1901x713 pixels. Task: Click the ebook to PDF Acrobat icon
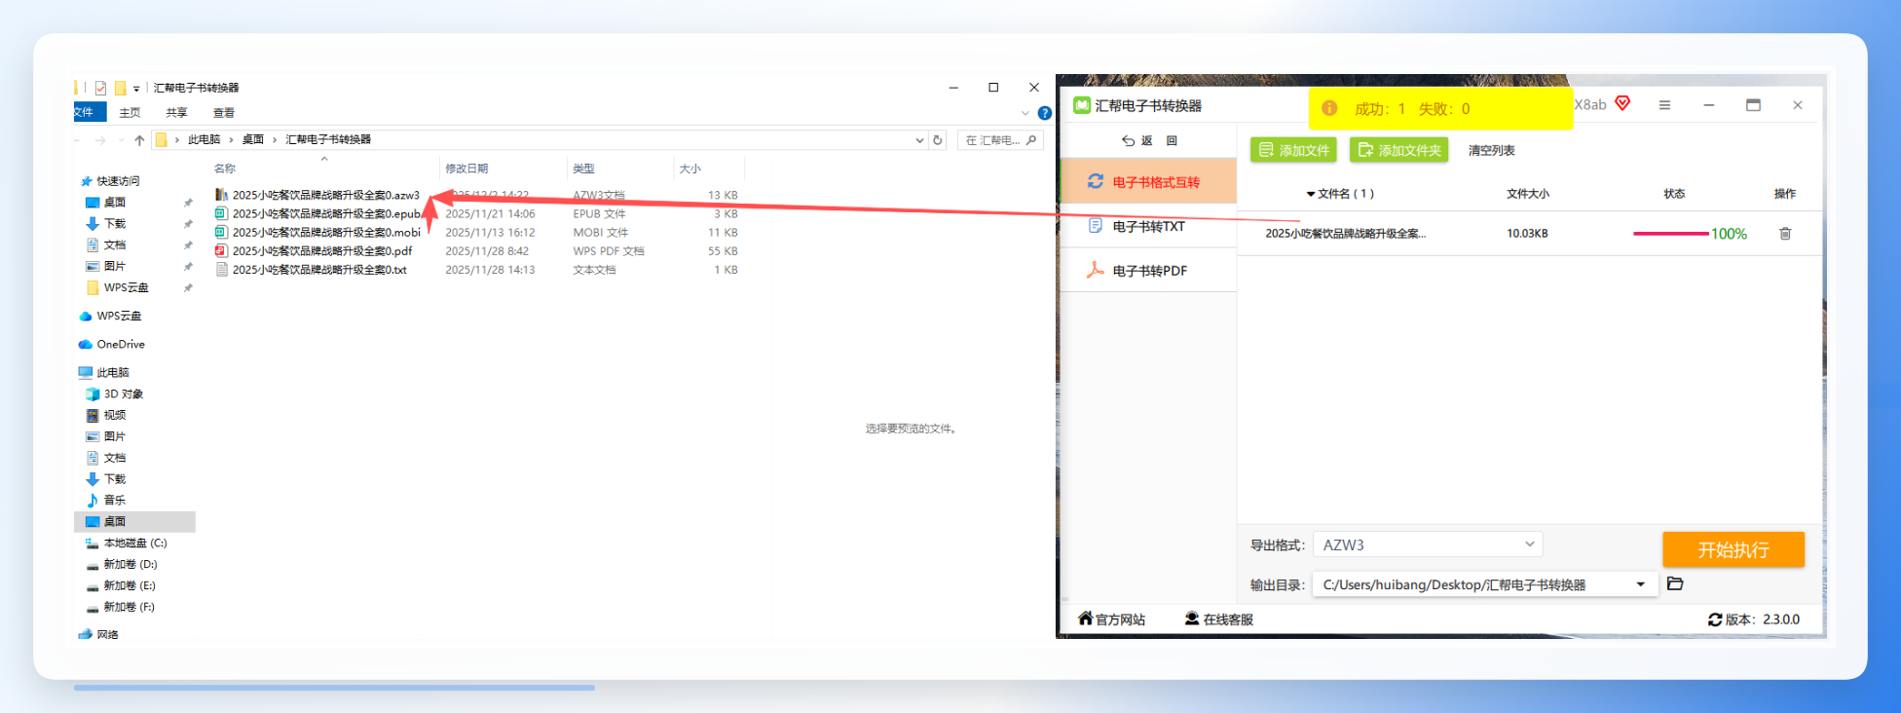click(1096, 270)
